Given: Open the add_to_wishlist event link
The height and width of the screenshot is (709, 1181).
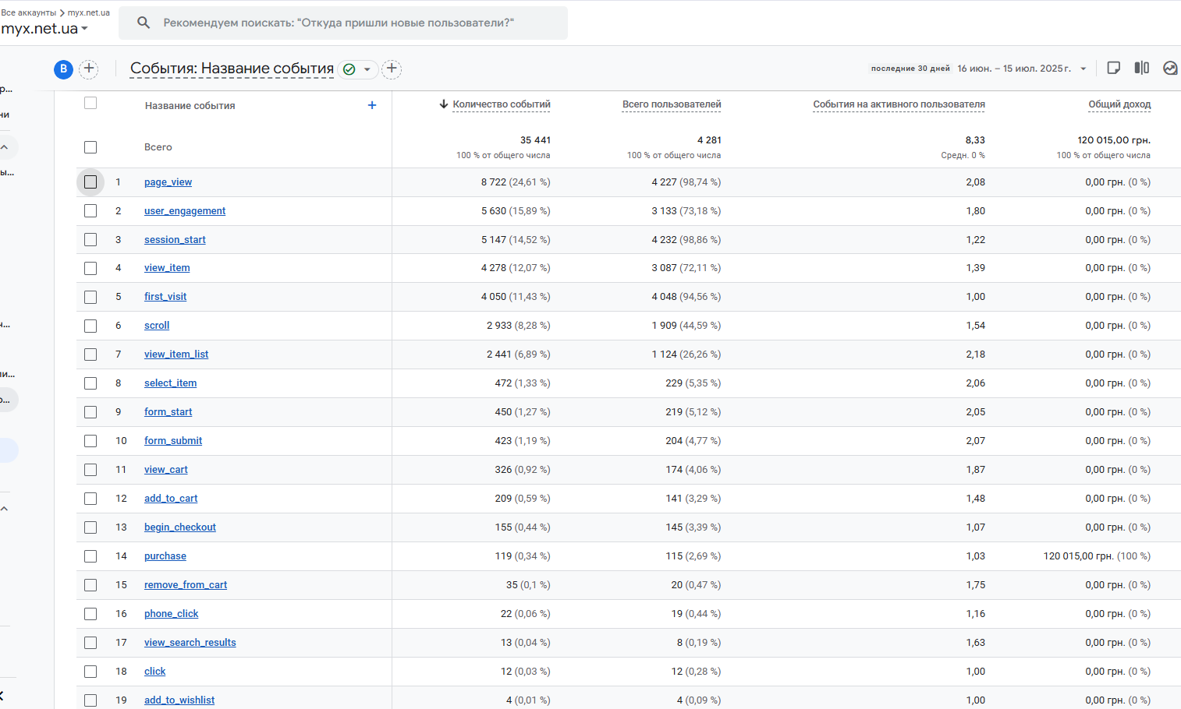Looking at the screenshot, I should [179, 700].
